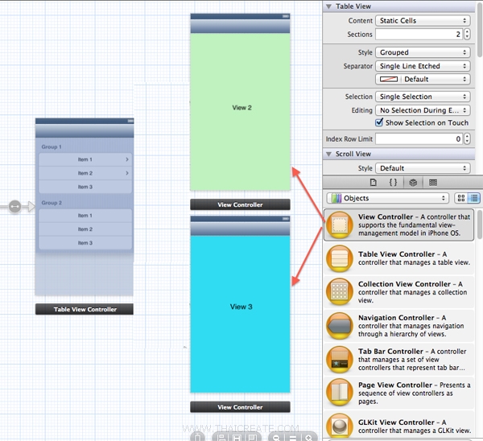Switch library to list view

click(474, 198)
